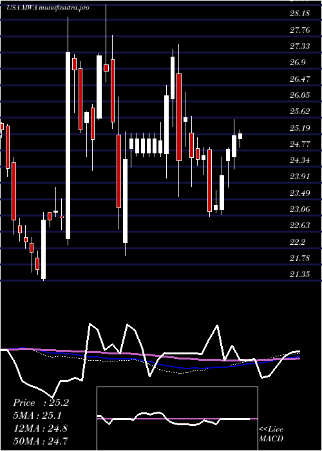
Task: Click the 50MA : 24.7 readout
Action: (x=40, y=441)
